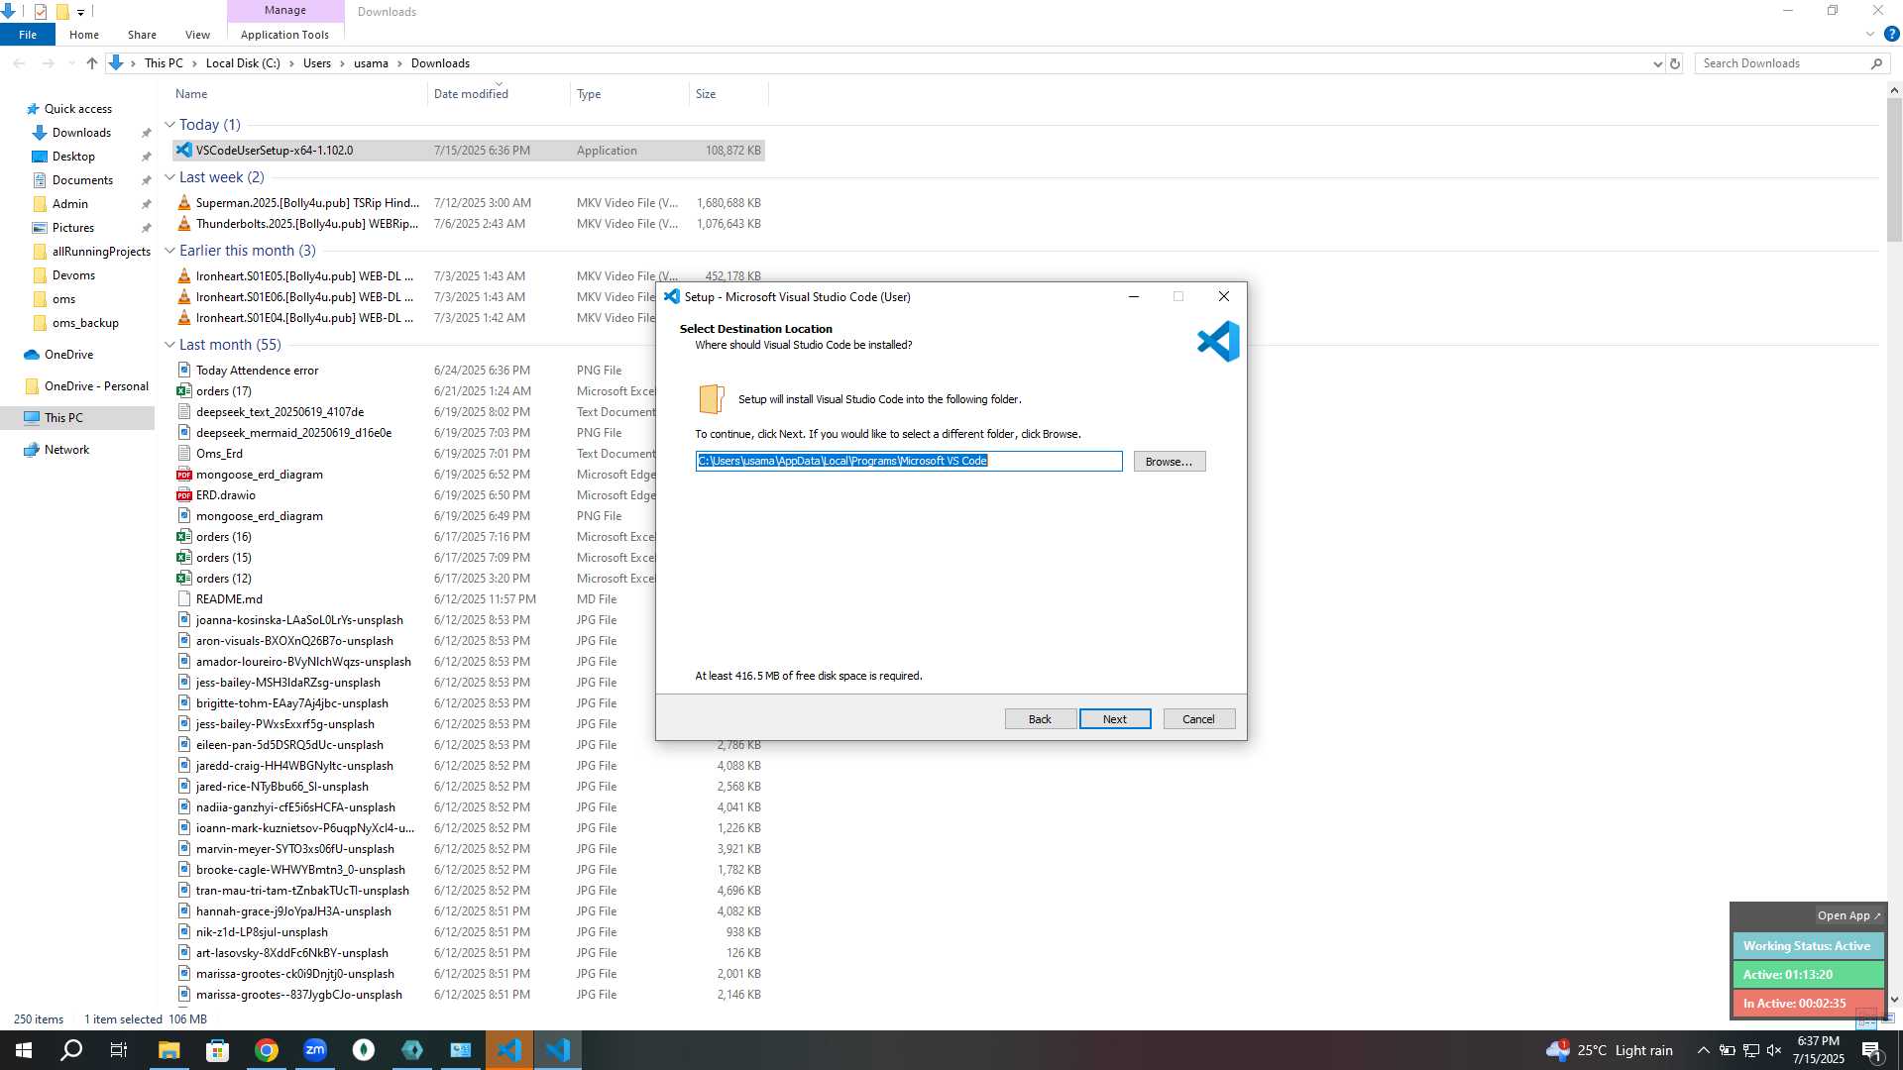Collapse the Last month (55) group

pyautogui.click(x=169, y=345)
